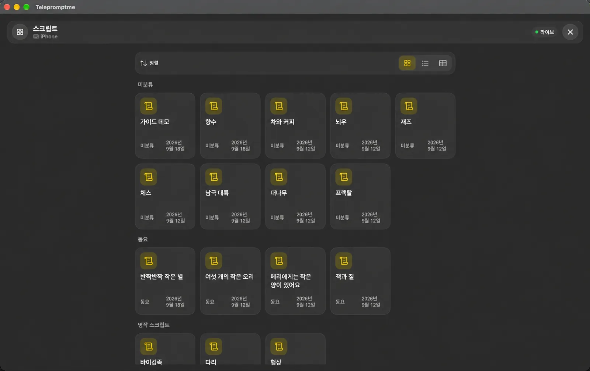This screenshot has height=371, width=590.
Task: Click the 동요 tag on 여섯 개의 작은 오리
Action: coord(210,302)
